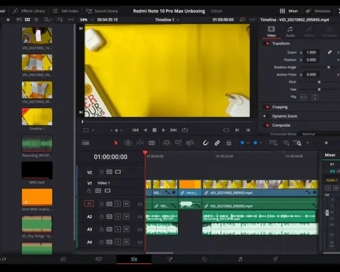Open the media pool sort dropdown
Image resolution: width=340 pixels, height=272 pixels.
[x=60, y=20]
